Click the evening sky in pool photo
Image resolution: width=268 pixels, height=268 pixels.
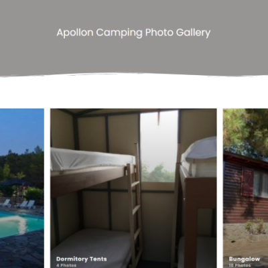22,129
